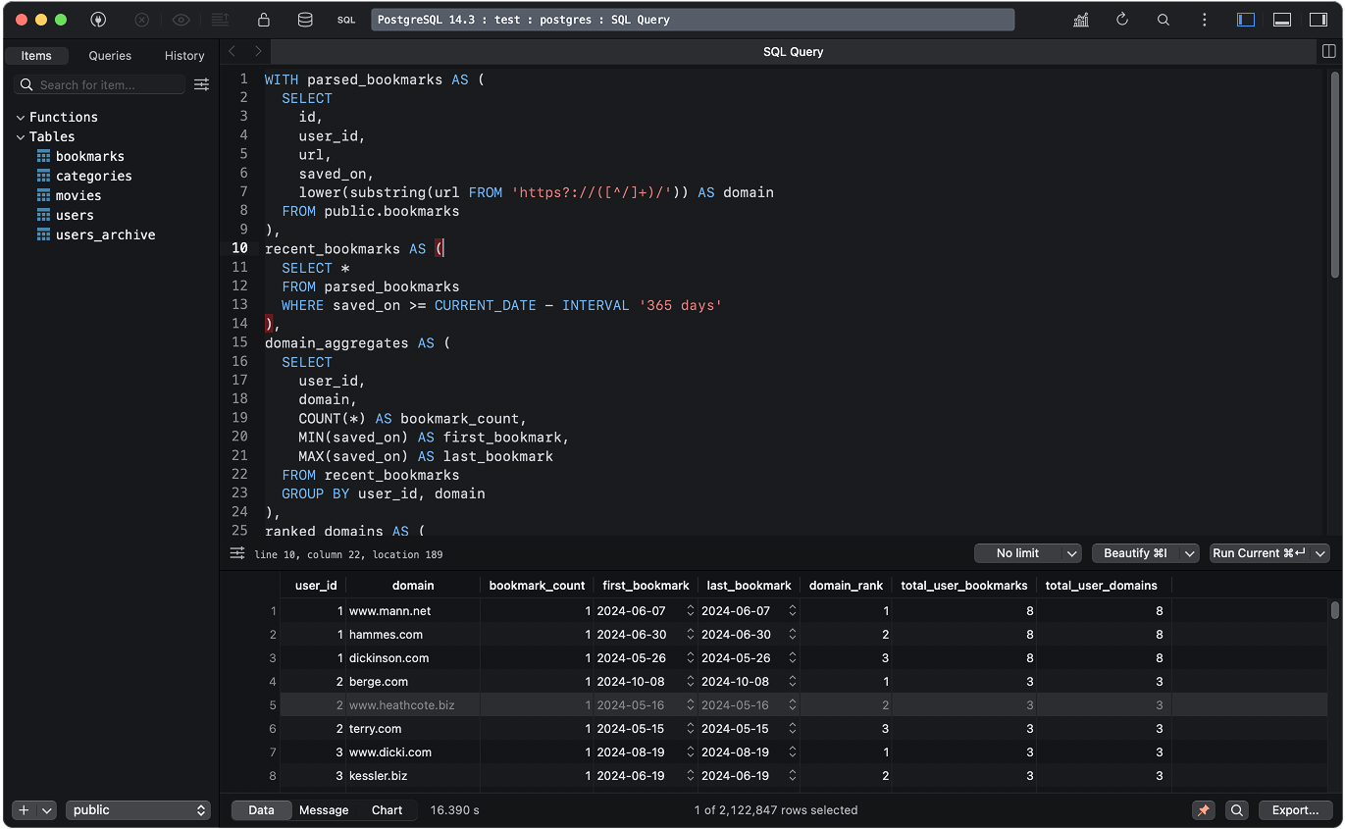Open the database list icon
The height and width of the screenshot is (829, 1345).
pos(305,20)
